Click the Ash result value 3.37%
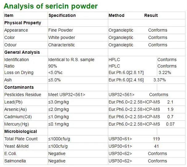 [160, 80]
